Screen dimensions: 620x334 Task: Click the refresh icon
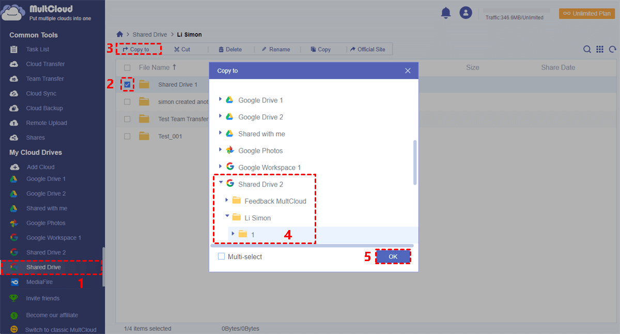click(613, 49)
